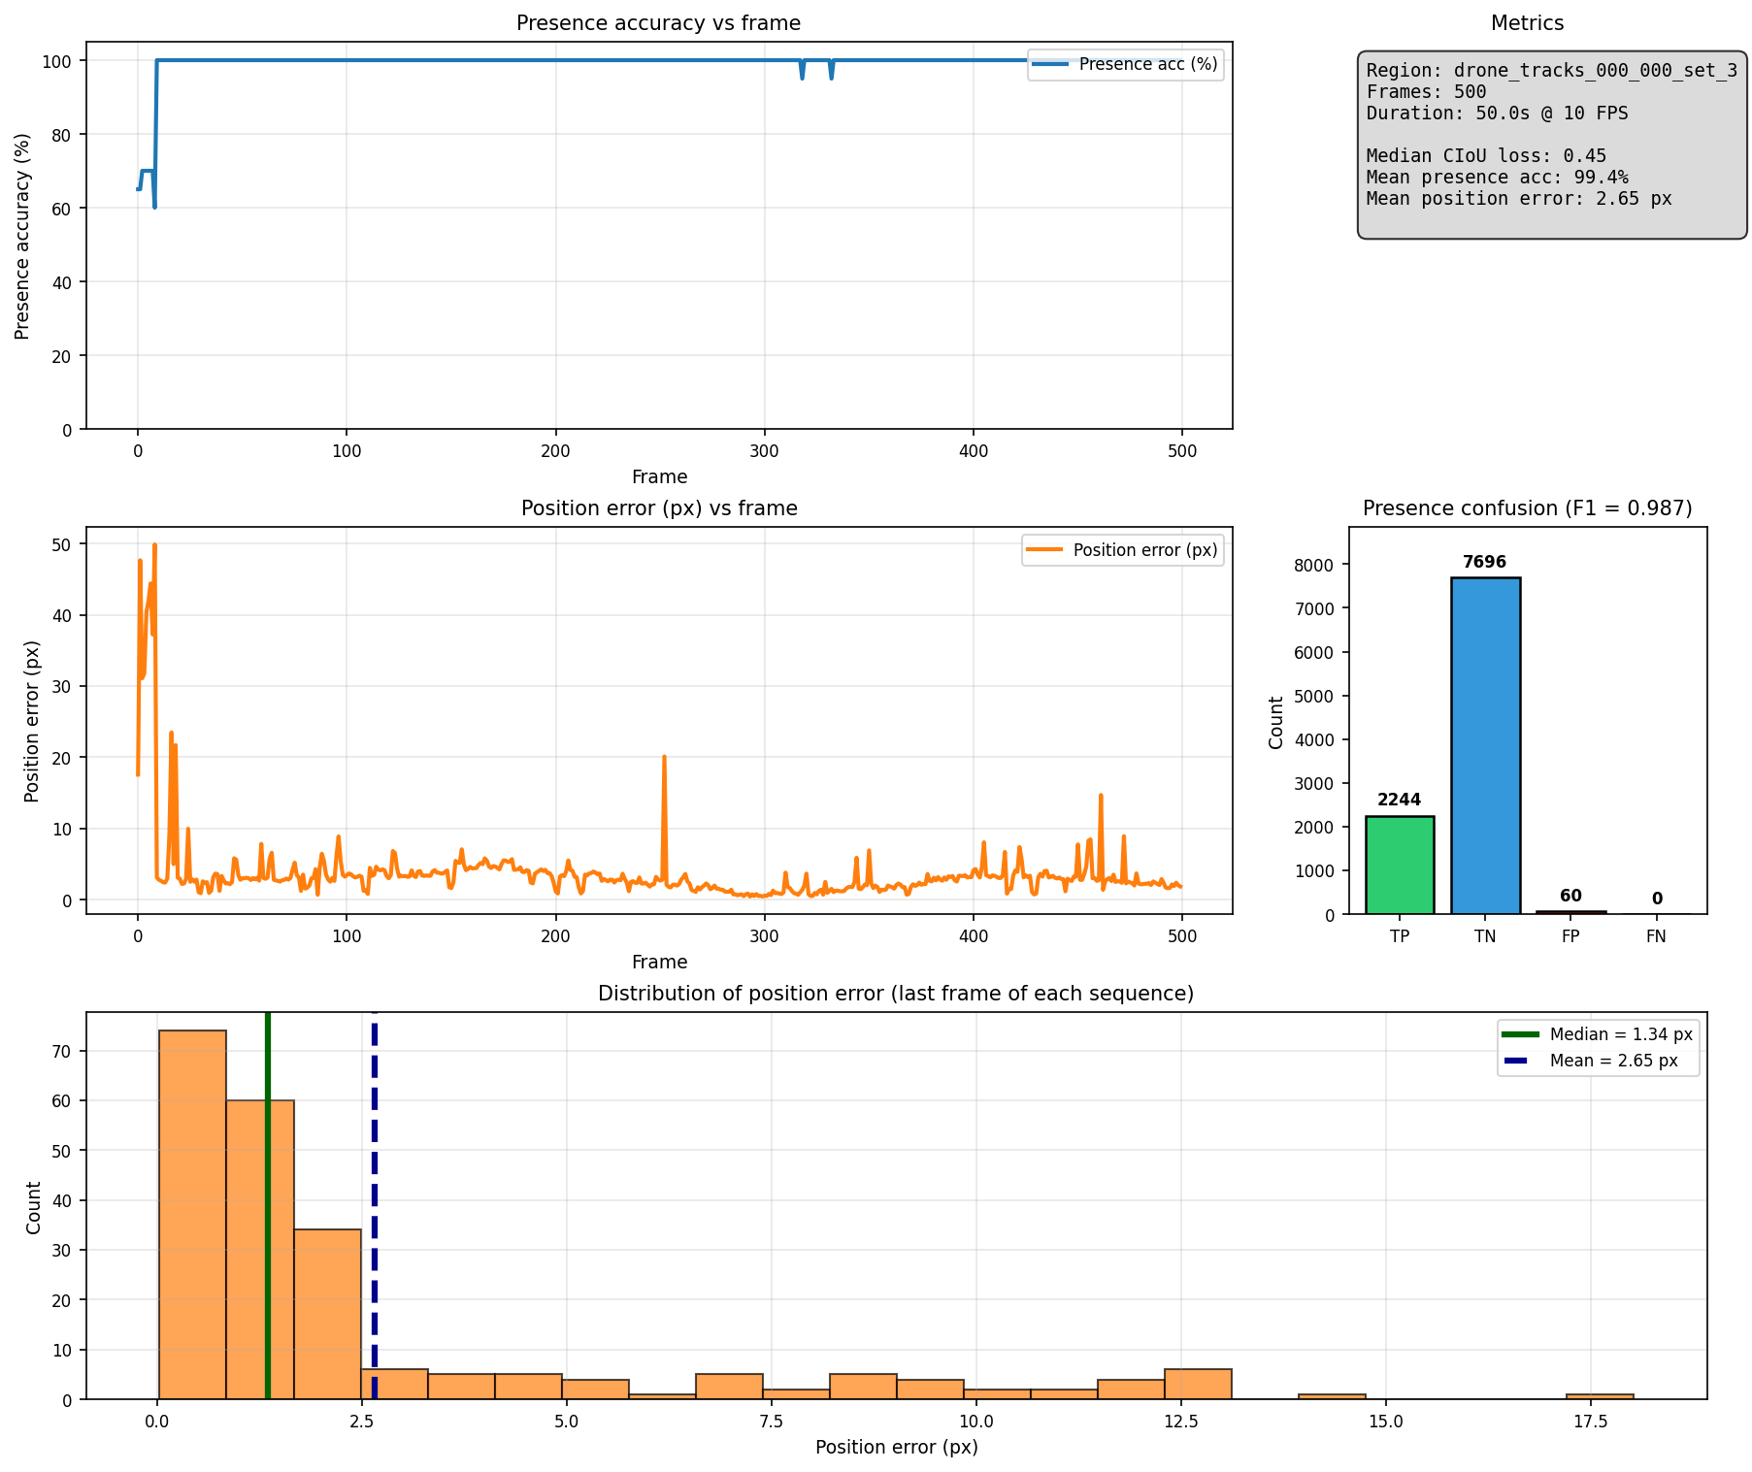Click the FN category label

(x=1656, y=936)
